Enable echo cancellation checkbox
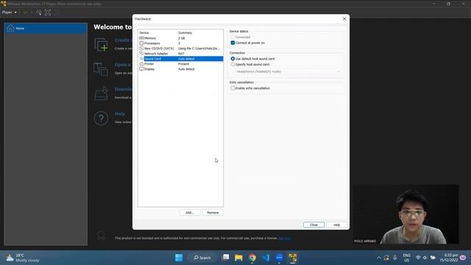The height and width of the screenshot is (265, 471). (x=233, y=88)
